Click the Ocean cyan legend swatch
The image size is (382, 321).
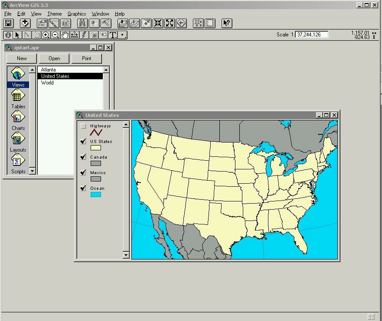(96, 195)
